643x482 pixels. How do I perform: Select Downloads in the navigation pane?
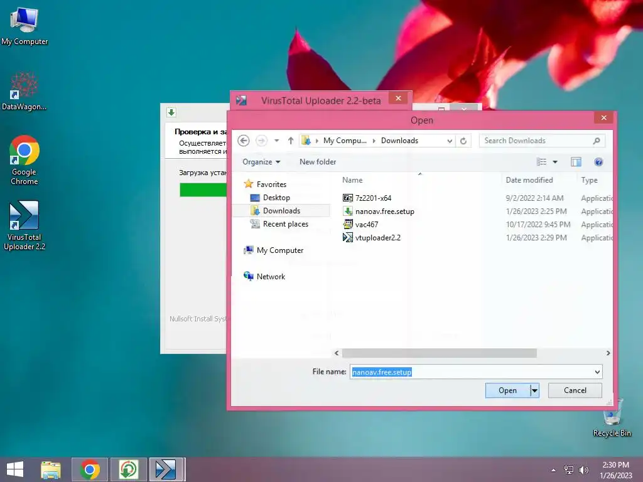[x=281, y=211]
